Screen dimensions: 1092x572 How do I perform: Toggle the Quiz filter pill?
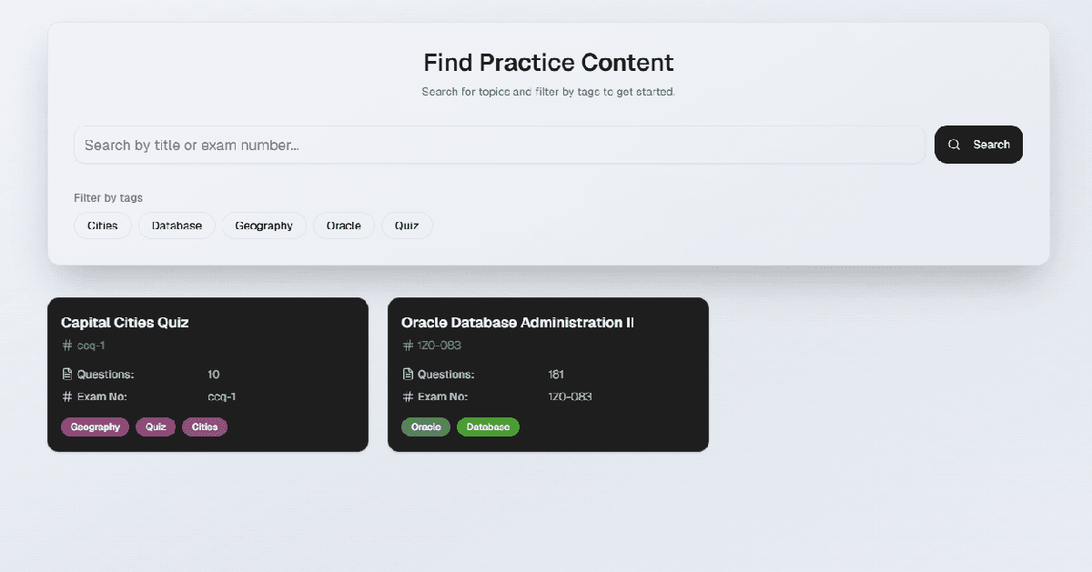[x=407, y=226]
